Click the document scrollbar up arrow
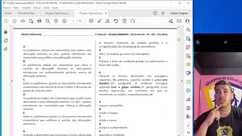 178,27
